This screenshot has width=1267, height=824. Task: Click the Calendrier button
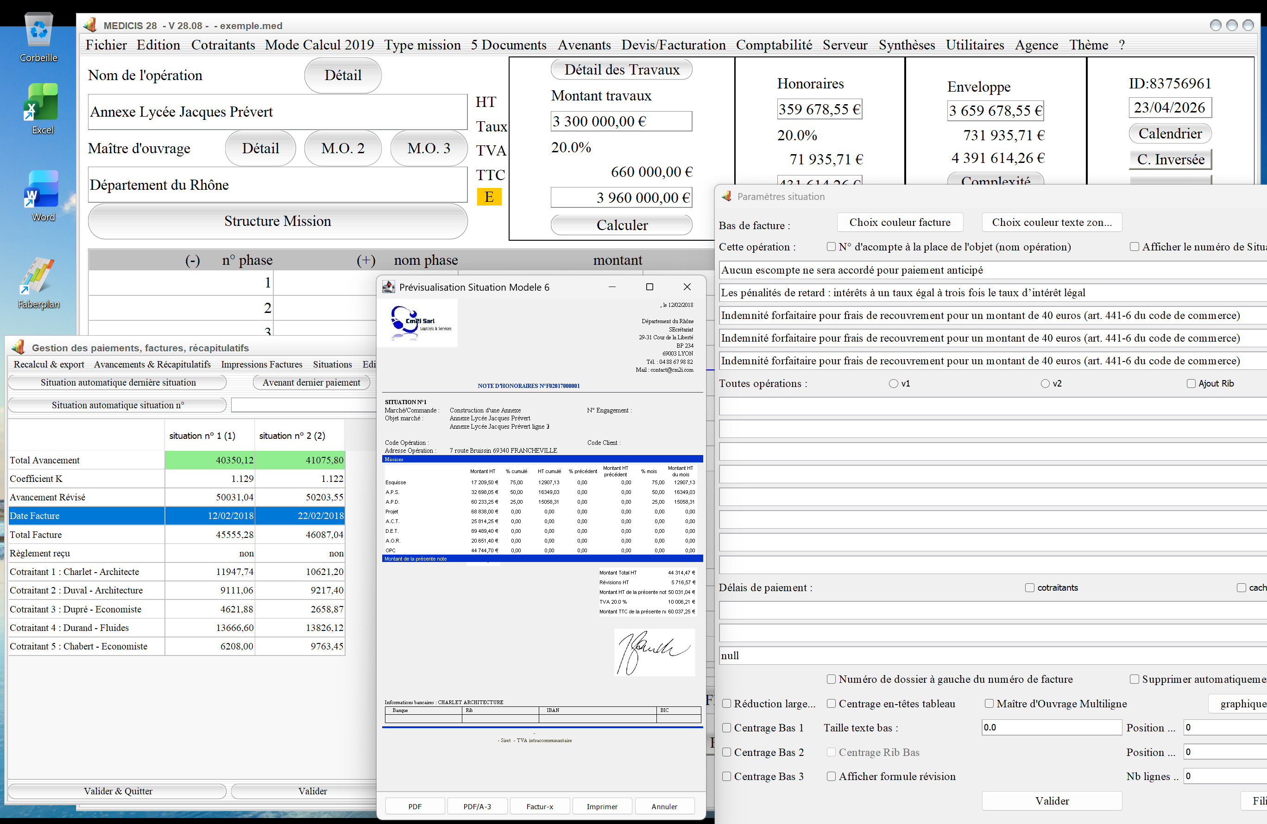[1170, 133]
